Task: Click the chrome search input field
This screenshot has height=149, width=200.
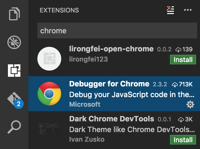Action: tap(117, 31)
